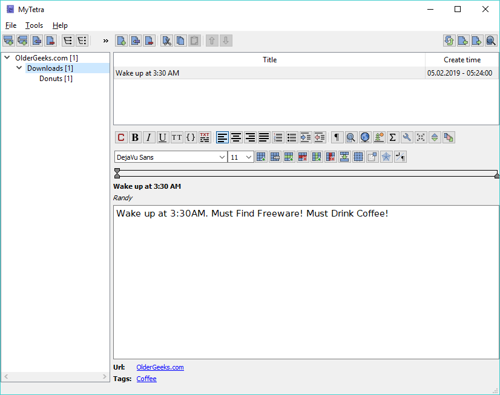The height and width of the screenshot is (395, 500).
Task: Decrease paragraph indent
Action: [x=320, y=137]
